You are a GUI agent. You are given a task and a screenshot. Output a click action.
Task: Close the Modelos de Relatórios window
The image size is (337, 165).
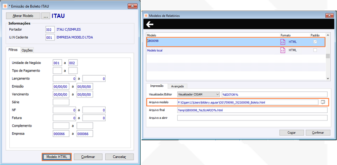click(x=329, y=16)
